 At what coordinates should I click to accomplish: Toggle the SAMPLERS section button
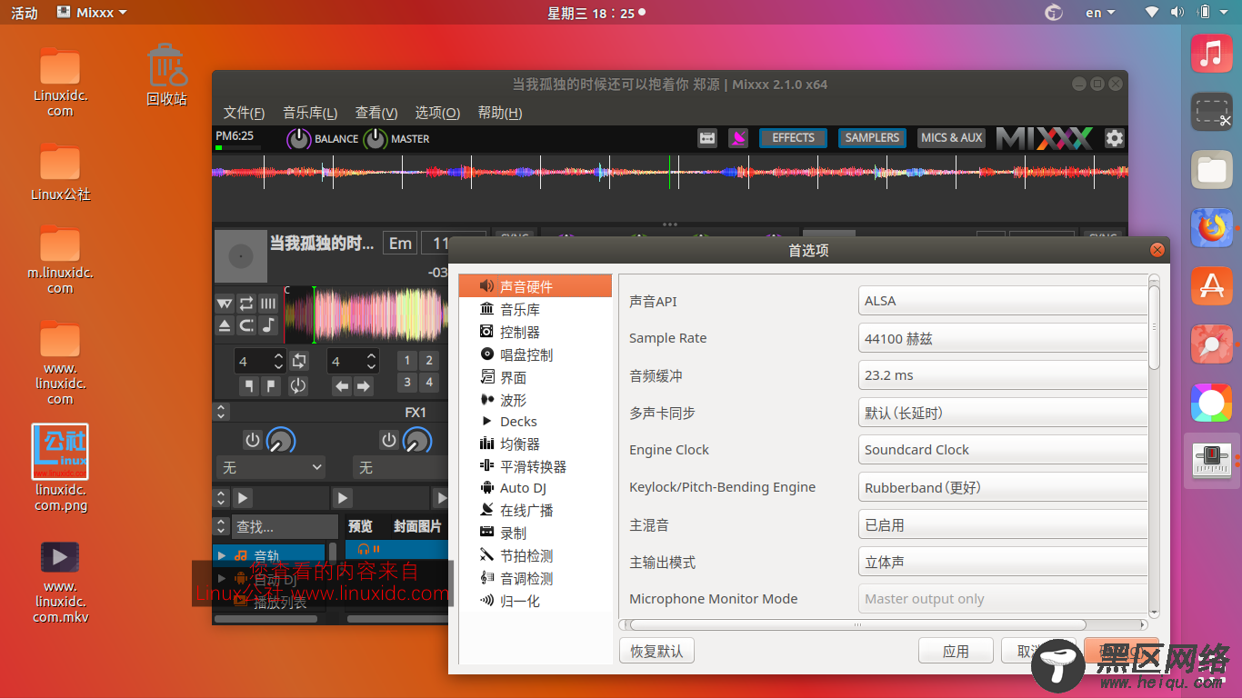click(x=872, y=138)
